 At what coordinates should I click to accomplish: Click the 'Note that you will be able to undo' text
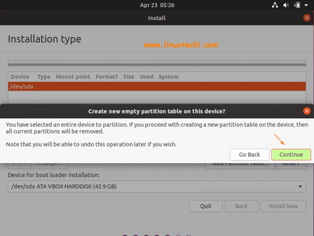[91, 144]
